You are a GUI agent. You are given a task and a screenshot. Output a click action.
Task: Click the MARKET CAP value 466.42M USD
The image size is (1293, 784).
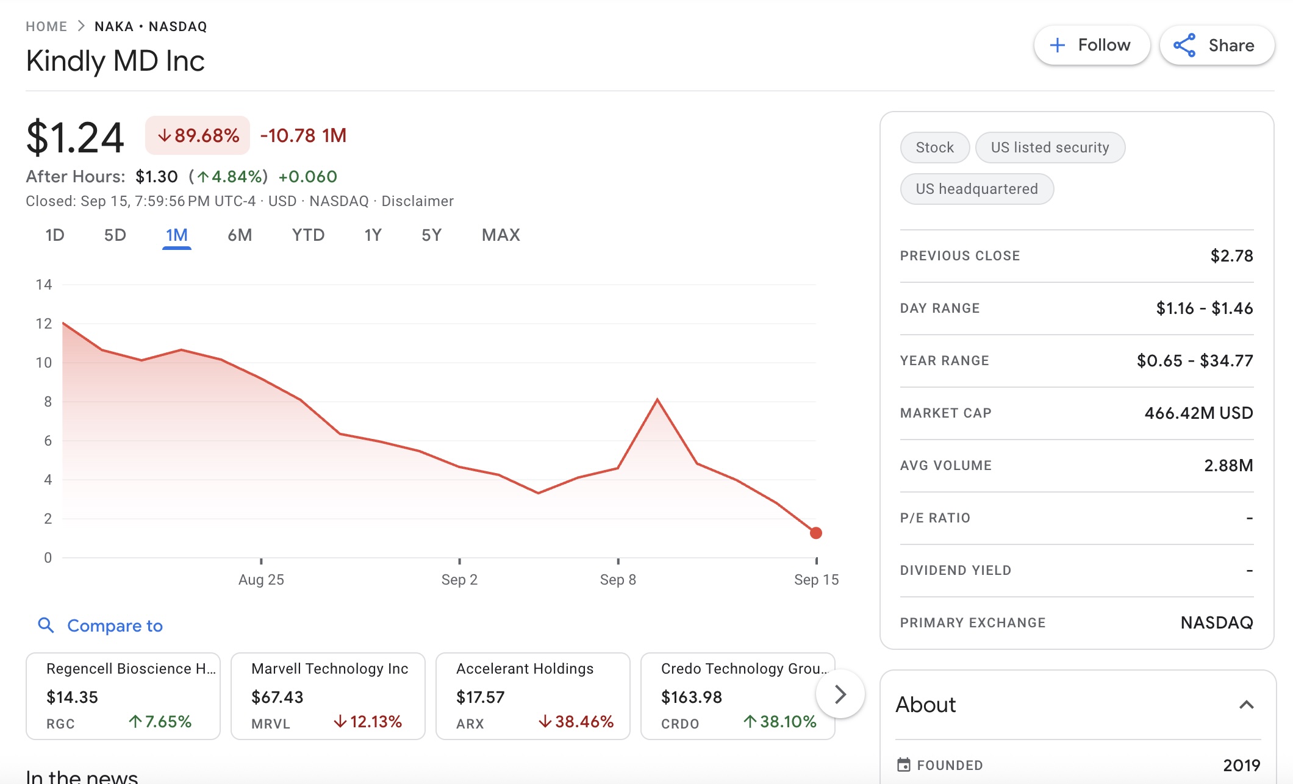[x=1198, y=413]
